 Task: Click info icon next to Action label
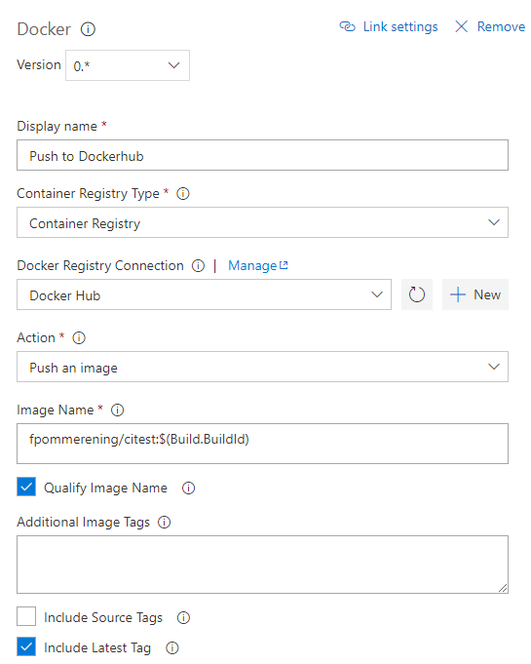79,338
